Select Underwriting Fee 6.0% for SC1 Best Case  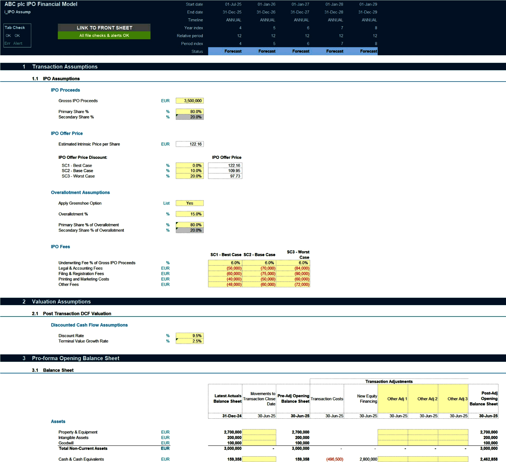225,263
